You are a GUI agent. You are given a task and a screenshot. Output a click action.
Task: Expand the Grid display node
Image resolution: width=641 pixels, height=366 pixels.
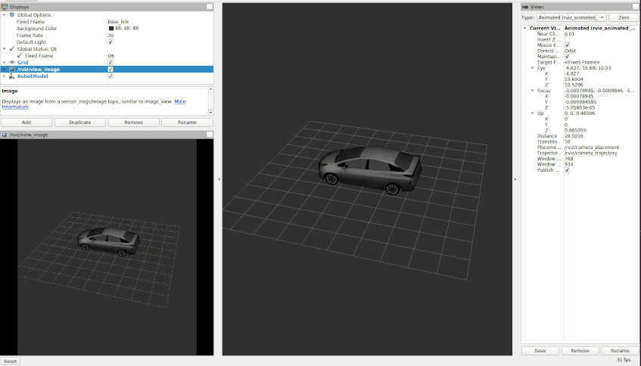(4, 63)
